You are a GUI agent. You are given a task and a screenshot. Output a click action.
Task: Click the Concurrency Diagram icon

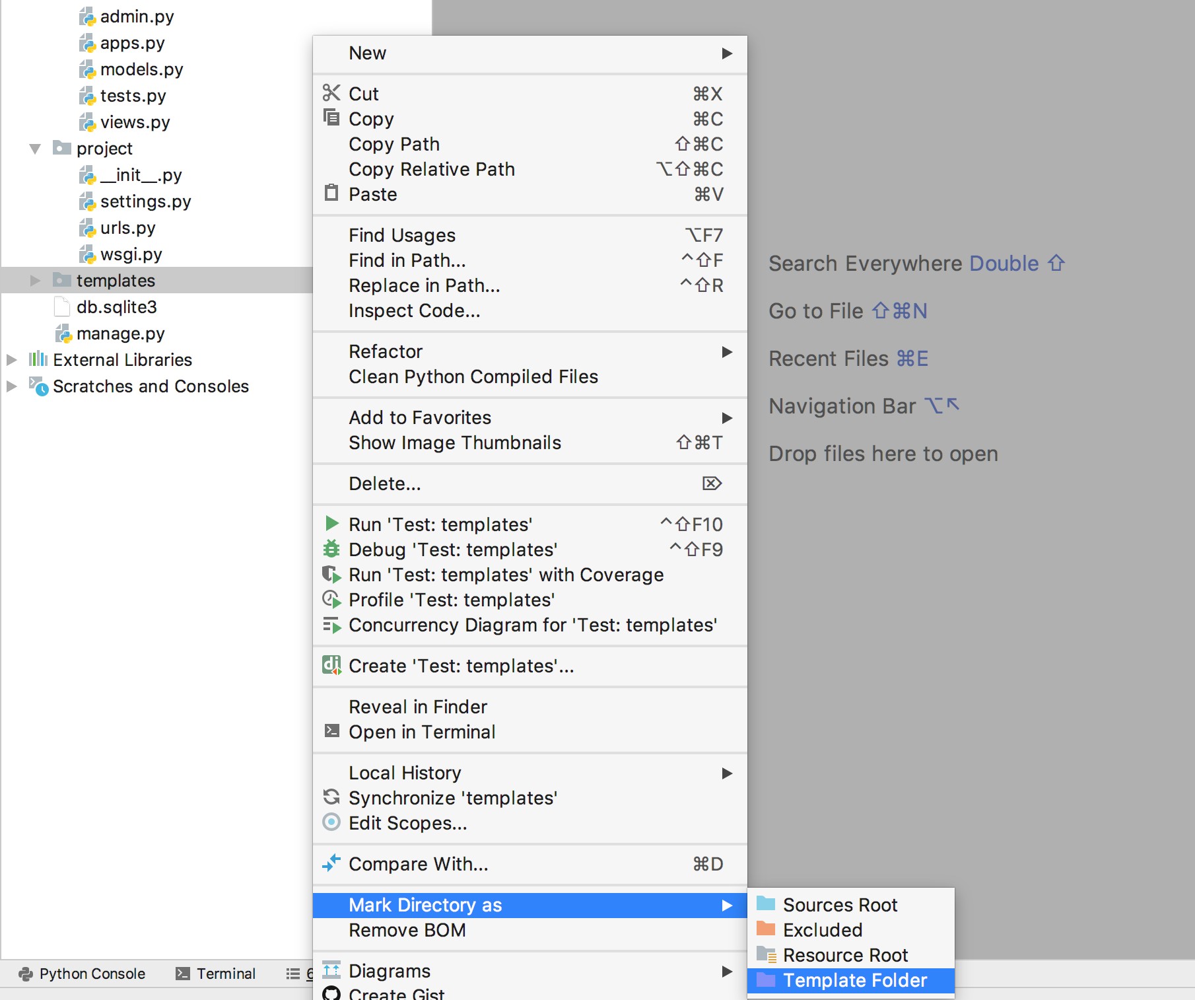pos(331,624)
